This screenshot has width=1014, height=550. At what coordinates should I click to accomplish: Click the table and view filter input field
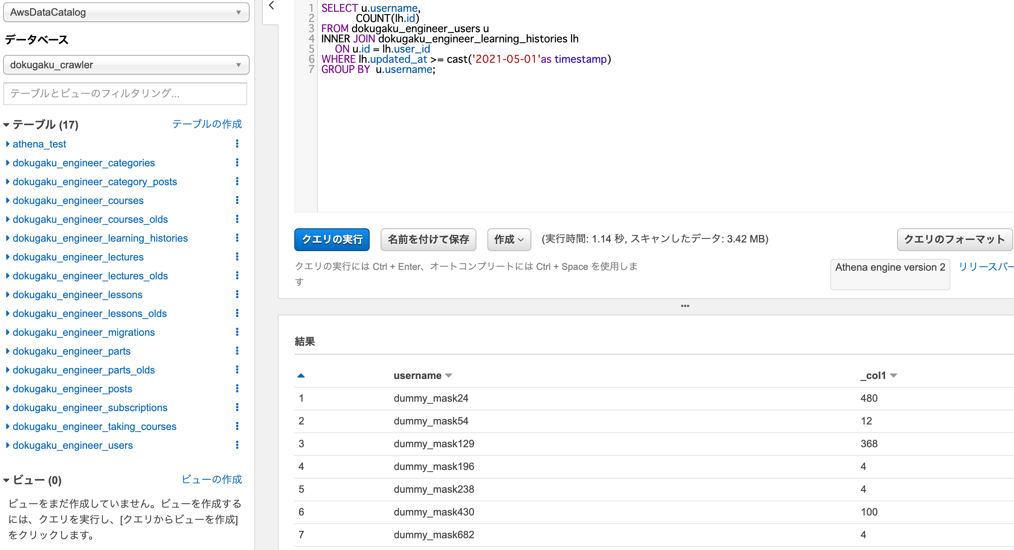(x=125, y=93)
